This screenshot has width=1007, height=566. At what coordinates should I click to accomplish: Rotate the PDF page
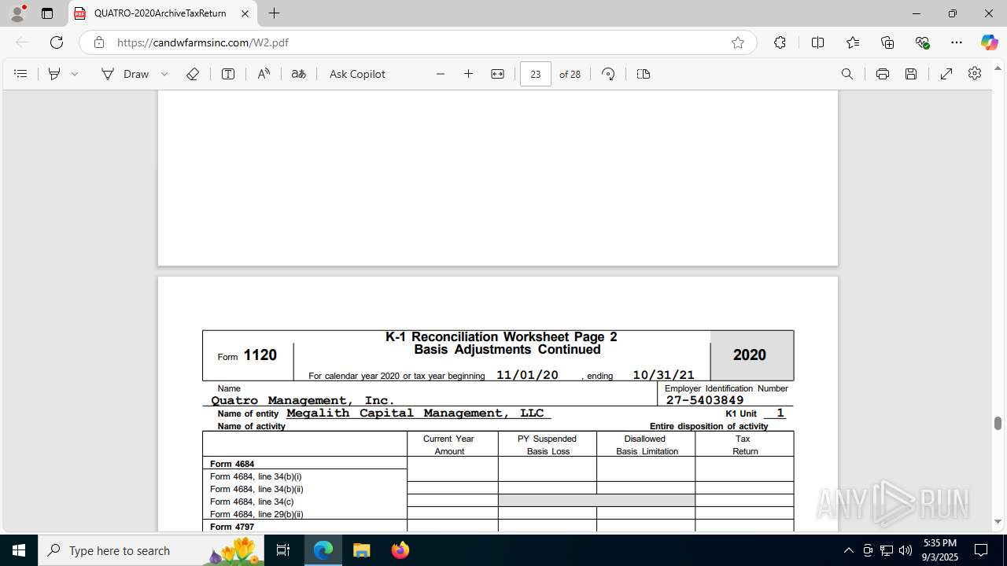[608, 74]
